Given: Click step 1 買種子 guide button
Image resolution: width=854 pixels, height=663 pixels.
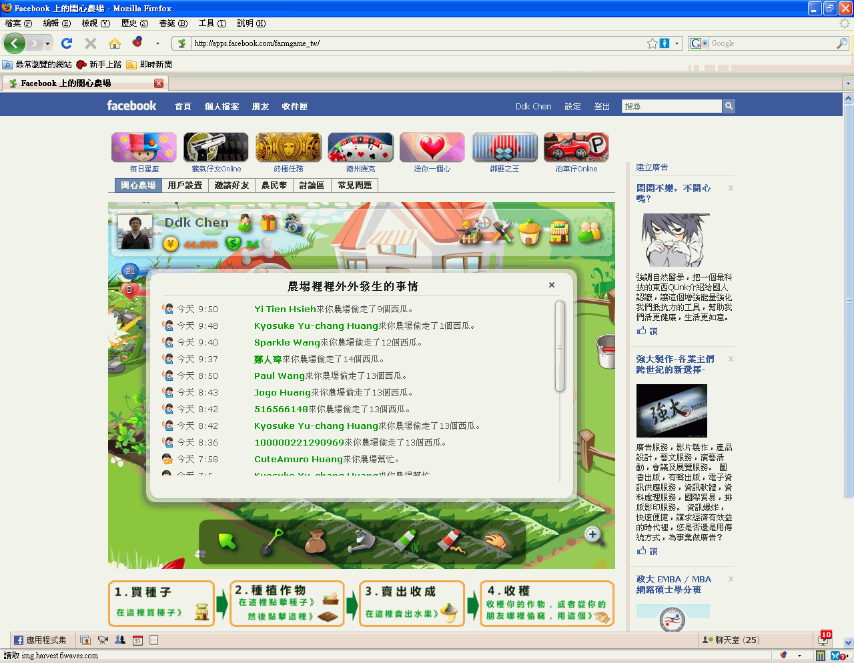Looking at the screenshot, I should pos(161,604).
